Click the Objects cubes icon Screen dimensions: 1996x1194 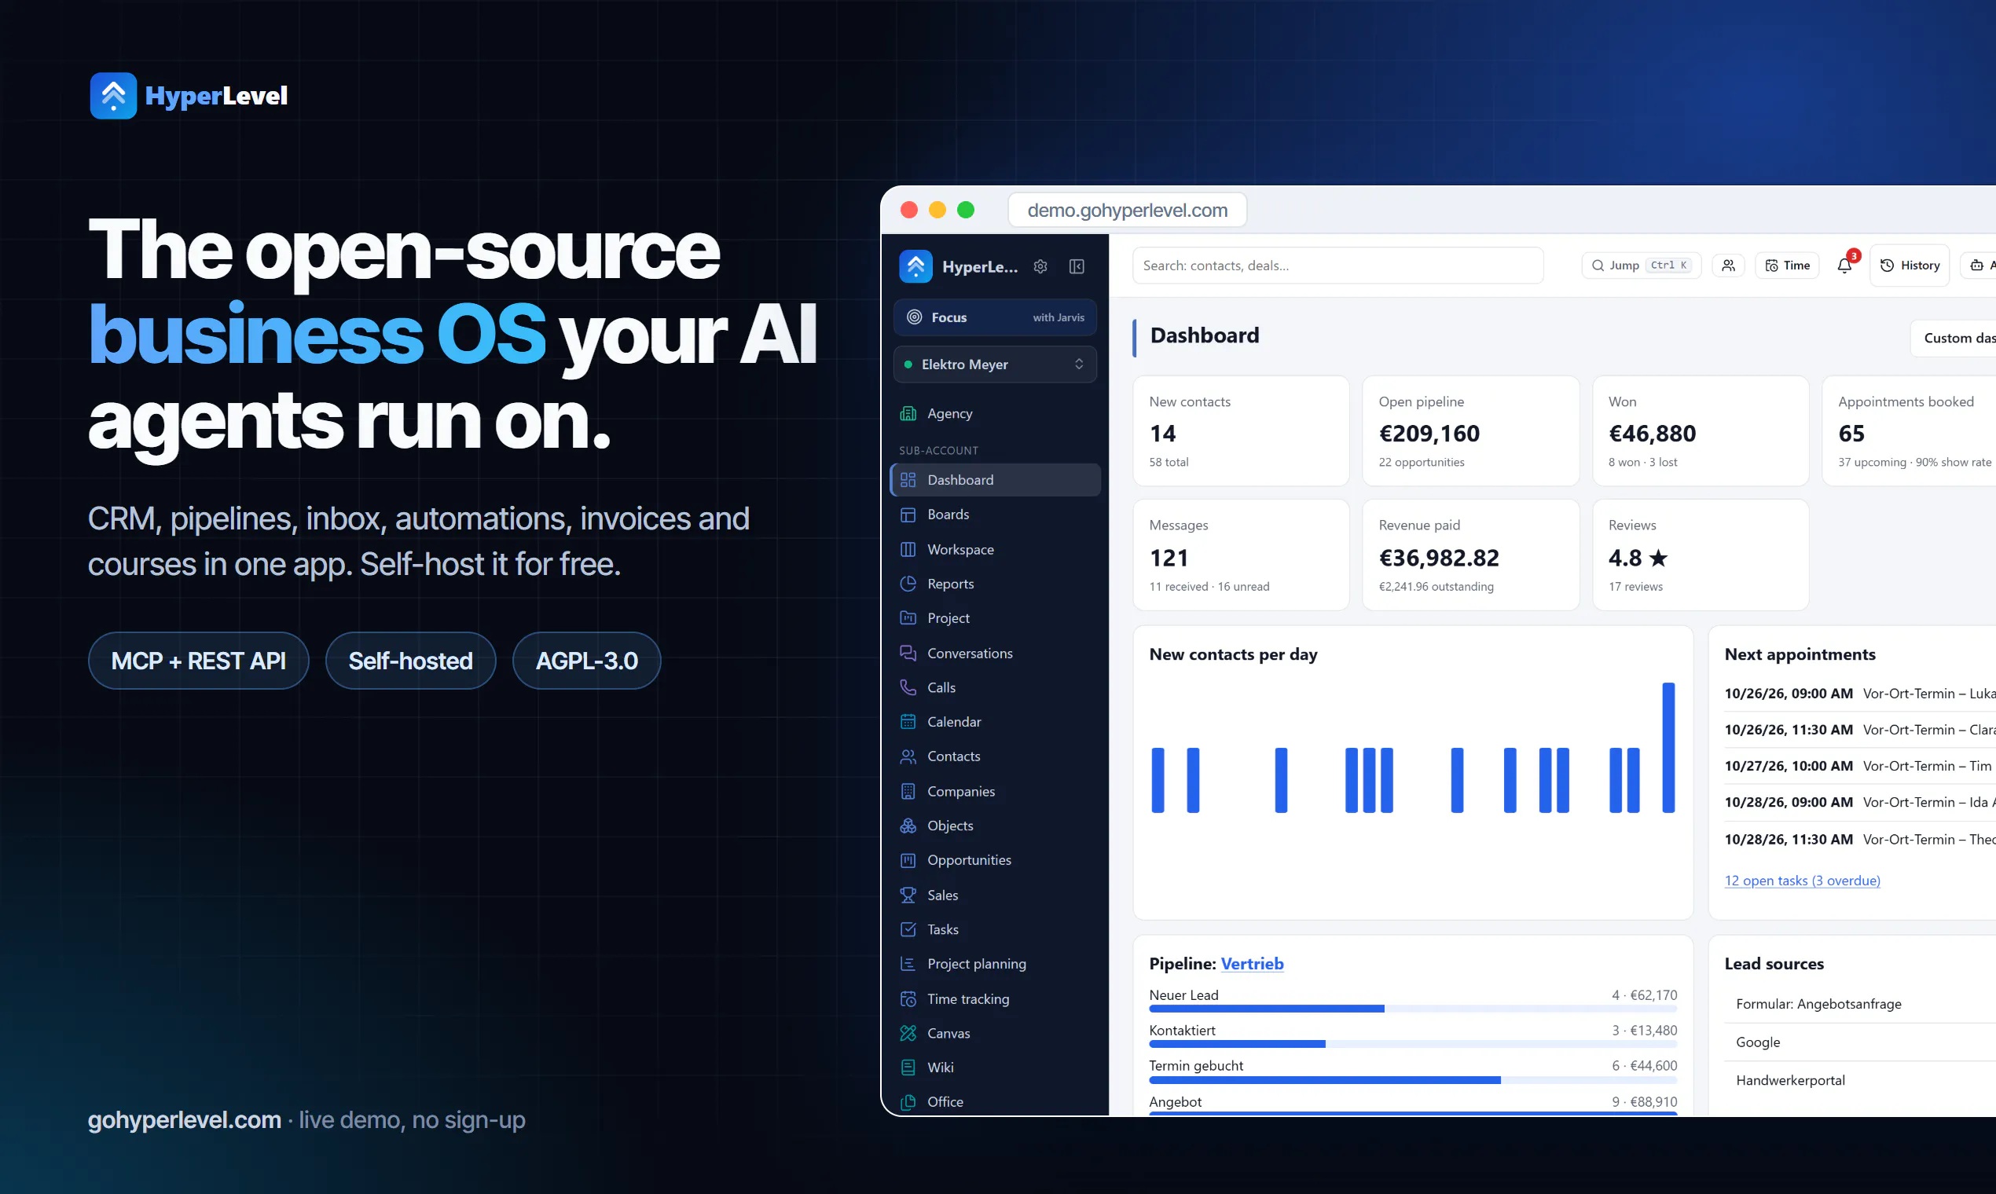coord(908,826)
